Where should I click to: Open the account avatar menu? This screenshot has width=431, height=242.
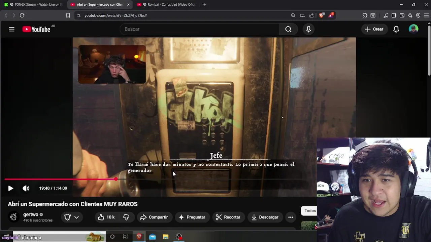coord(413,29)
